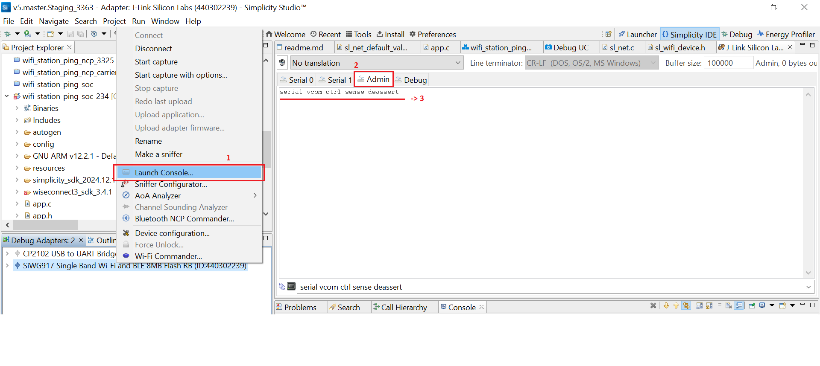Click the Project Explorer horizontal scrollbar
Image resolution: width=820 pixels, height=366 pixels.
click(45, 225)
